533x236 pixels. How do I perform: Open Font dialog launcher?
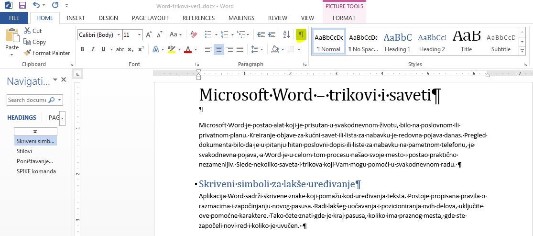click(197, 64)
